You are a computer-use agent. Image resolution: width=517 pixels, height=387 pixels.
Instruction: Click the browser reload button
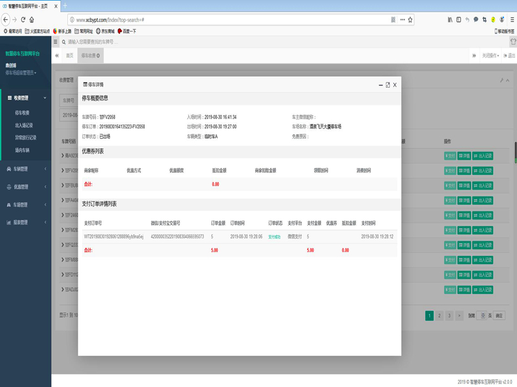pos(23,19)
